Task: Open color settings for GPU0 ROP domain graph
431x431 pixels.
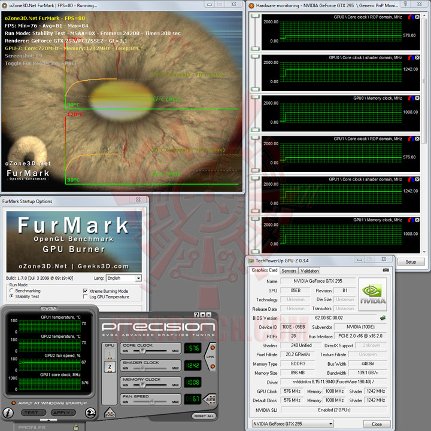Action: [411, 17]
